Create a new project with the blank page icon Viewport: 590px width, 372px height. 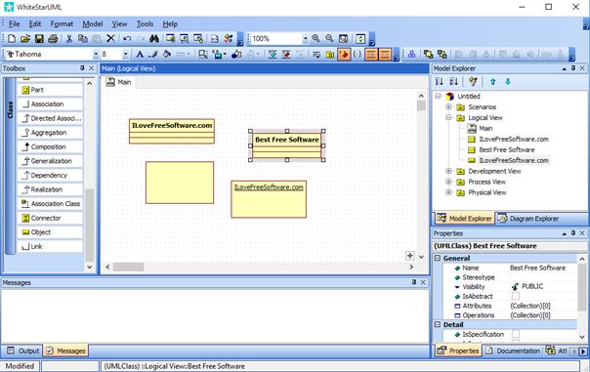(12, 38)
